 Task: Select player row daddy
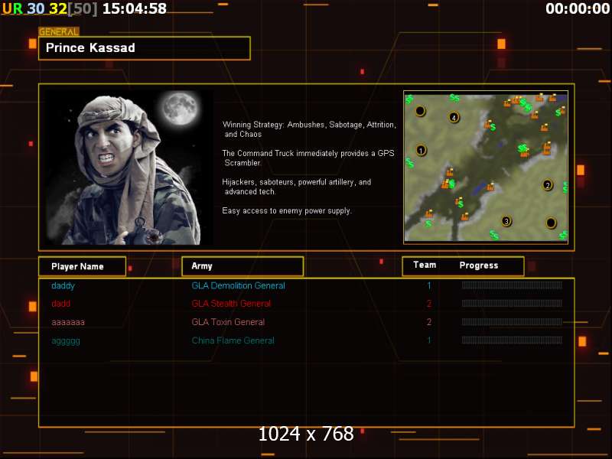[x=307, y=285]
